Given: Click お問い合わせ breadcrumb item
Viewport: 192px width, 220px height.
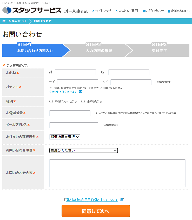Looking at the screenshot, I should (x=42, y=21).
